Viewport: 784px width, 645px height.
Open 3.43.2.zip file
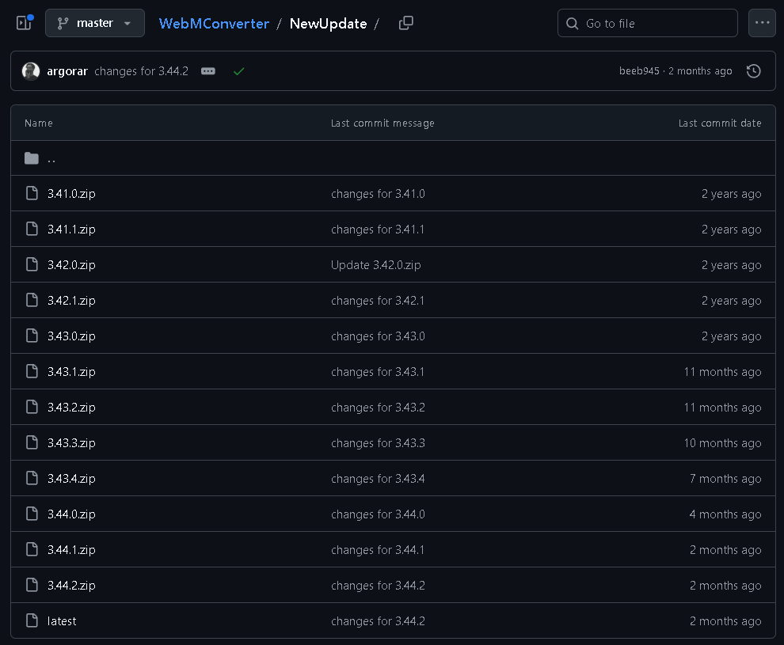click(x=71, y=408)
